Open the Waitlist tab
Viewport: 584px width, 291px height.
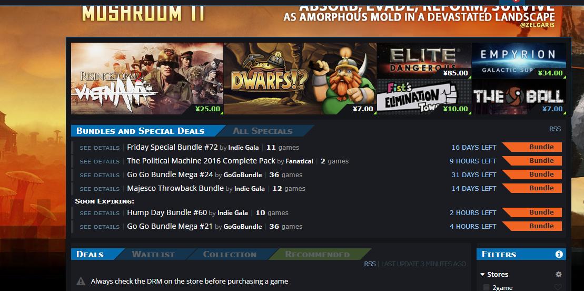[x=153, y=255]
